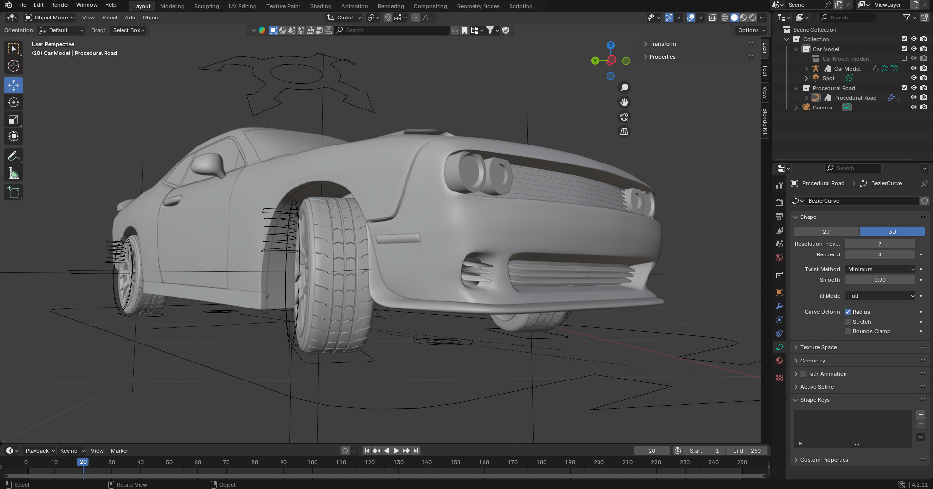Activate the Rotate tool
This screenshot has height=489, width=933.
14,102
